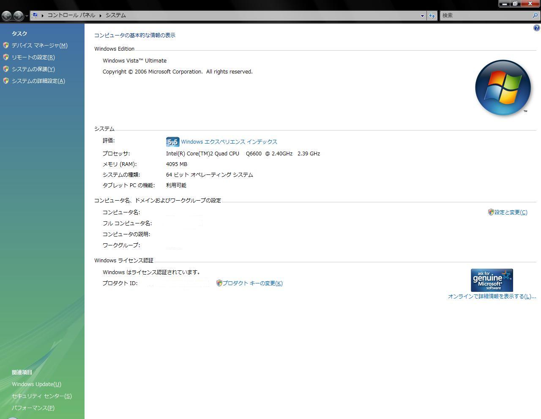Viewport: 541px width, 419px height.
Task: Open Windows エクスペリエンス インデックス link
Action: click(229, 142)
